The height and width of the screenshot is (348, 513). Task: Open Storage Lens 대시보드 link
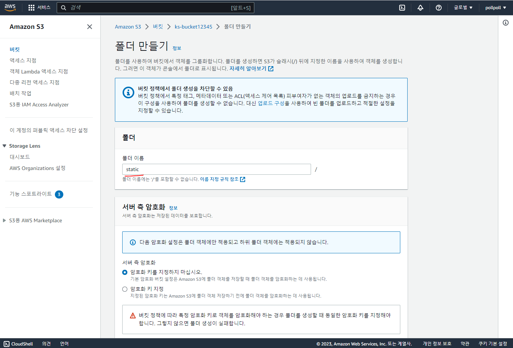(20, 157)
